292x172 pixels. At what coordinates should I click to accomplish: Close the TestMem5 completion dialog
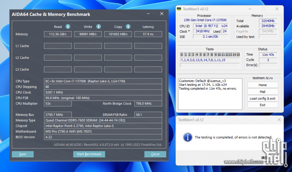[279, 120]
